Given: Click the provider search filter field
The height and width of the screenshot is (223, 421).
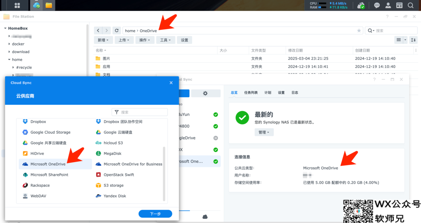Looking at the screenshot, I should (x=140, y=112).
